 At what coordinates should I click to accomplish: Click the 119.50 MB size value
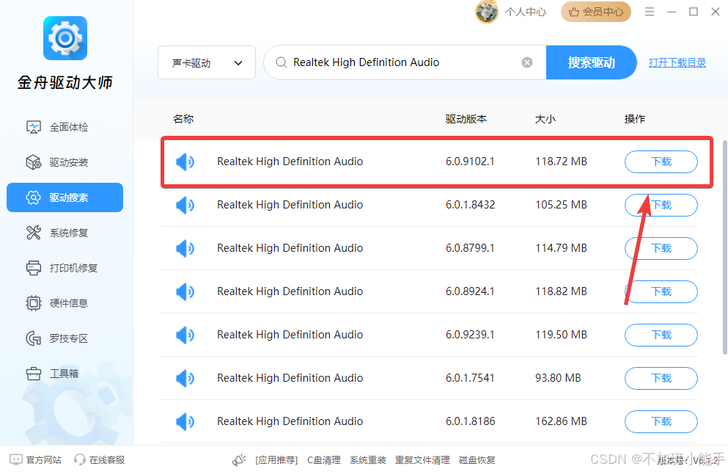coord(561,334)
